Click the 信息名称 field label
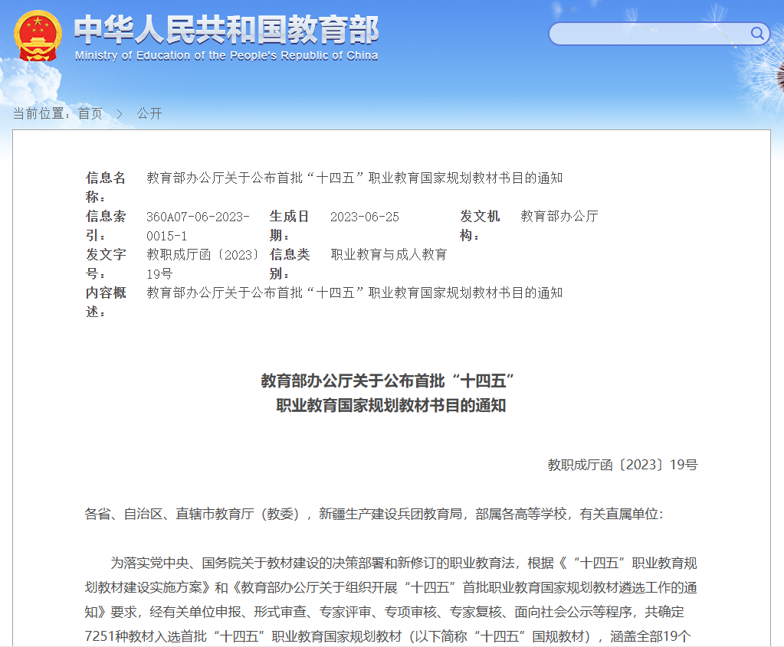 (x=106, y=187)
